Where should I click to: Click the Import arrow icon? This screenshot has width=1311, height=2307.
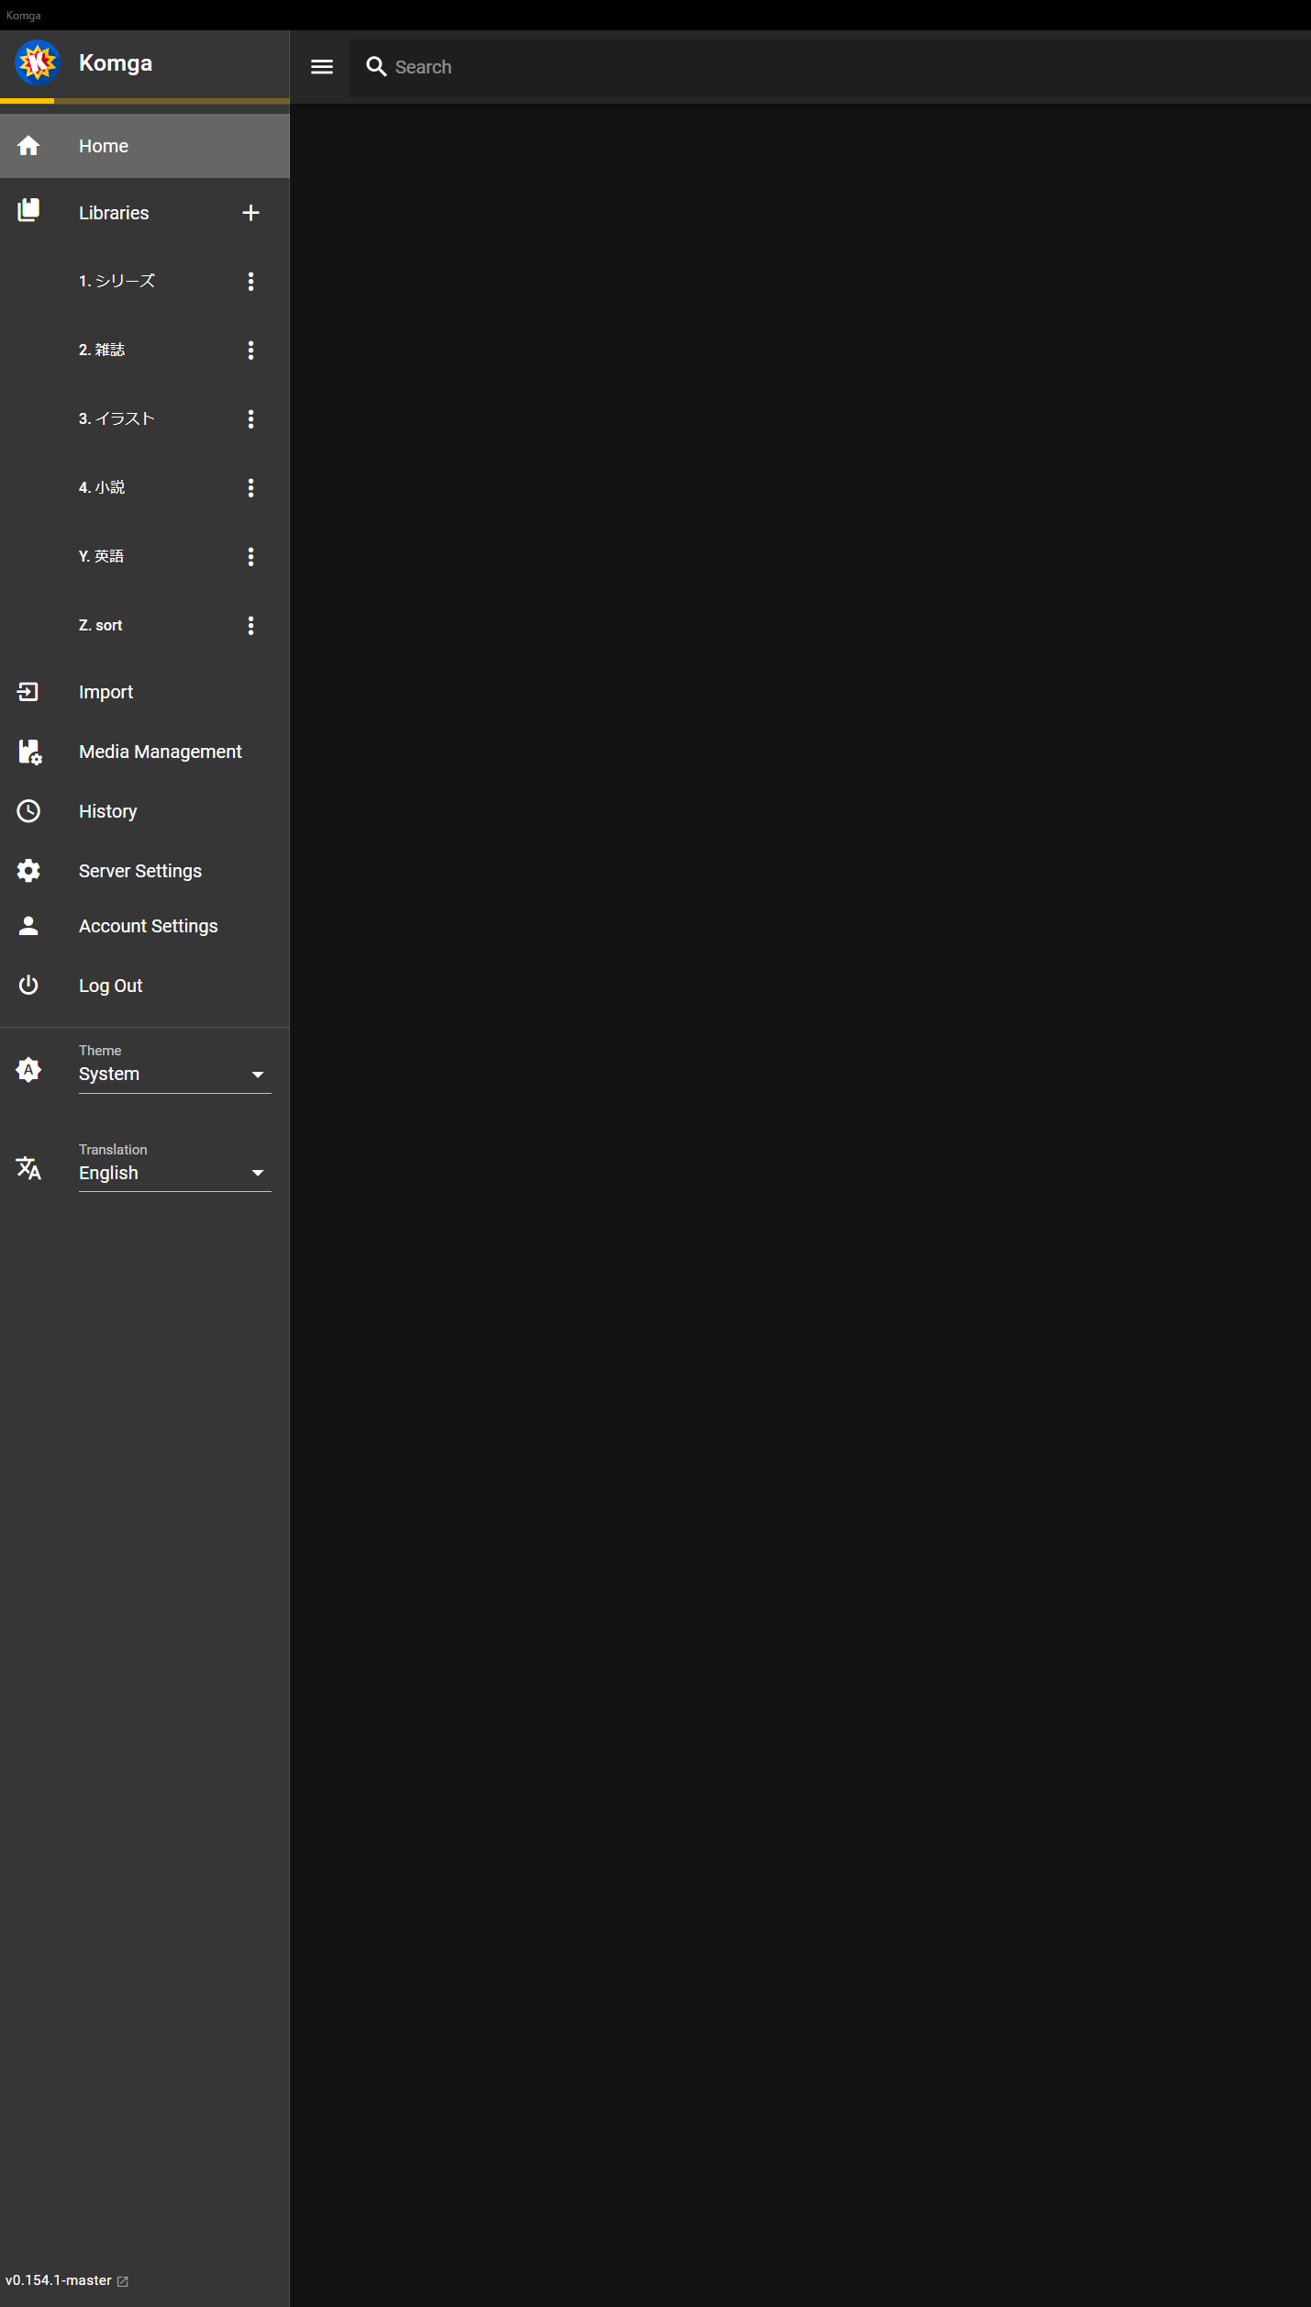point(28,692)
